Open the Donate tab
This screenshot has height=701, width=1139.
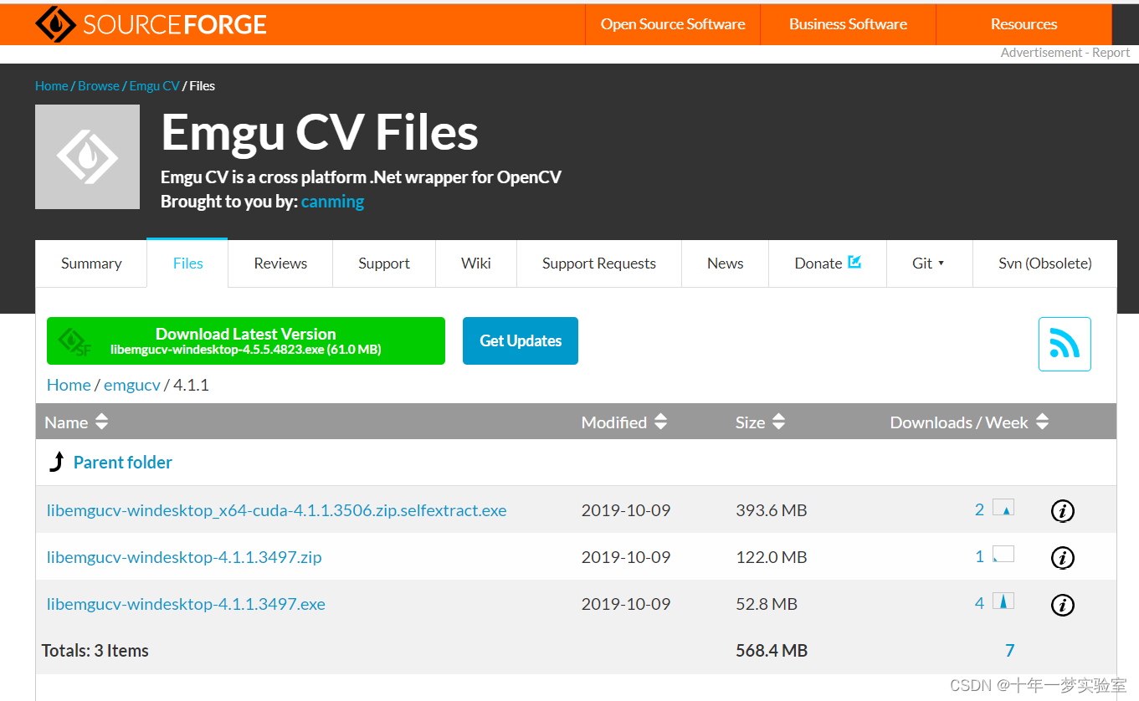(x=827, y=264)
